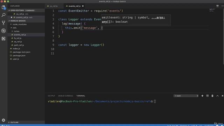The image size is (224, 126).
Task: Click on 'new Logger()' in line 9
Action: click(94, 45)
